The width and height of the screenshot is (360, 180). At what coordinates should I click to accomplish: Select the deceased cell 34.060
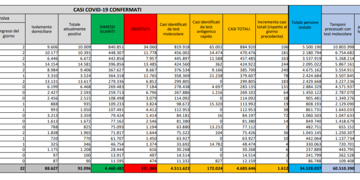[141, 47]
